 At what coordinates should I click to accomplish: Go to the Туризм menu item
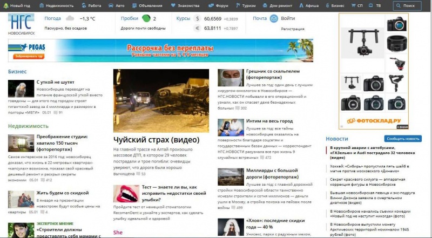[248, 5]
